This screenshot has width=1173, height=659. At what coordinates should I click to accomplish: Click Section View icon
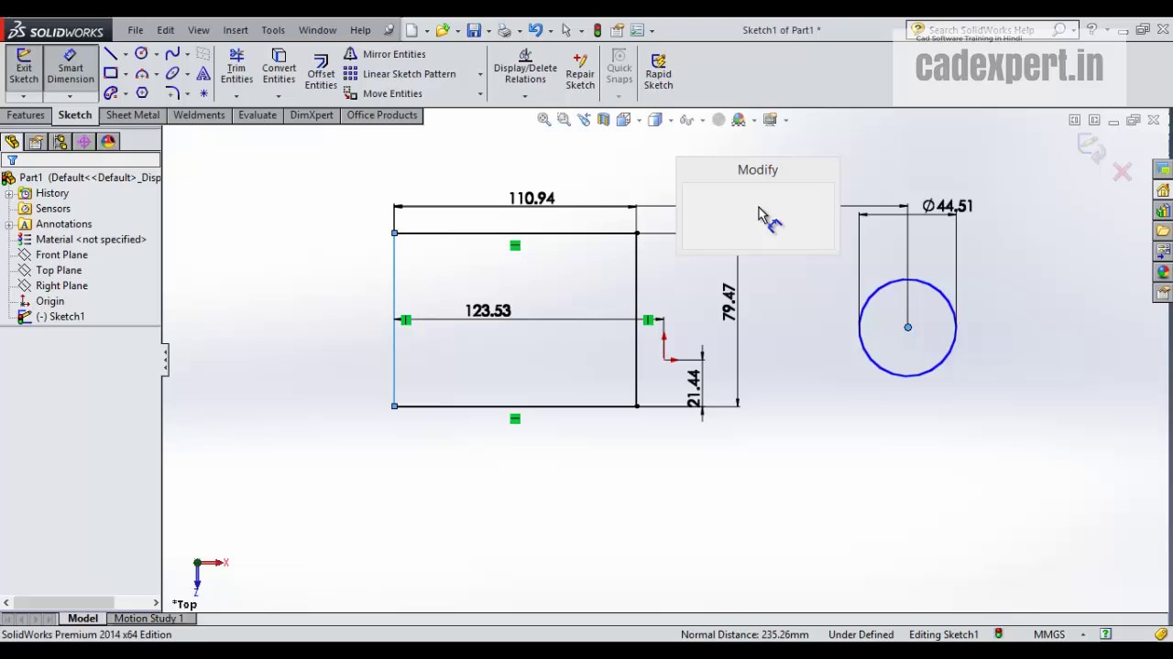603,120
